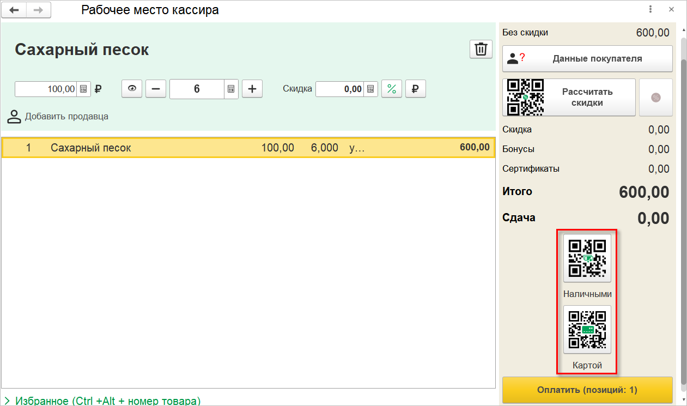Expand the Избранное section

click(x=102, y=401)
